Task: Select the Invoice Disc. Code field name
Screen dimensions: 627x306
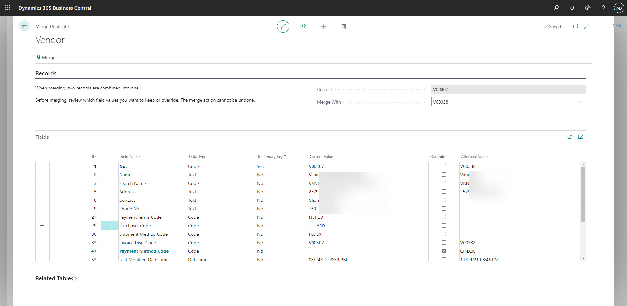Action: click(x=137, y=243)
